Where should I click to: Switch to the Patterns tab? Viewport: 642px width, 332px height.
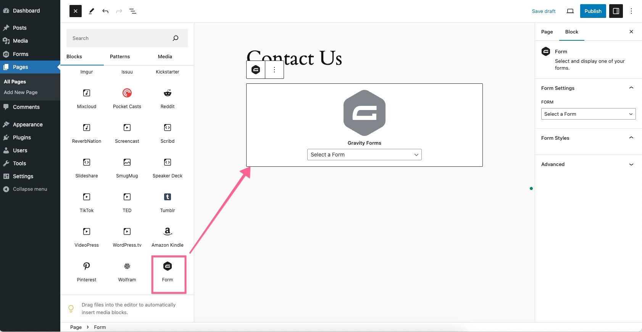(120, 56)
